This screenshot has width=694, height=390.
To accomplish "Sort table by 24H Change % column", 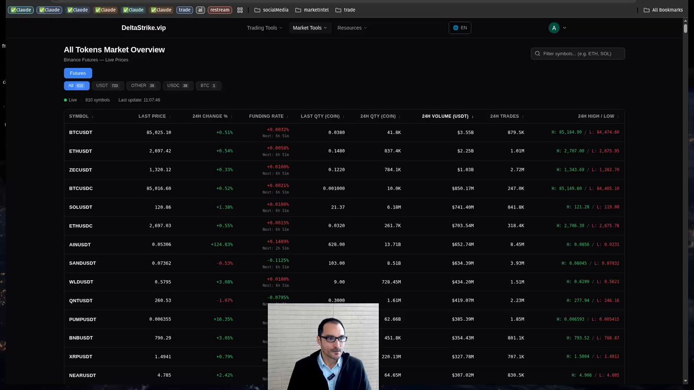I will 212,116.
